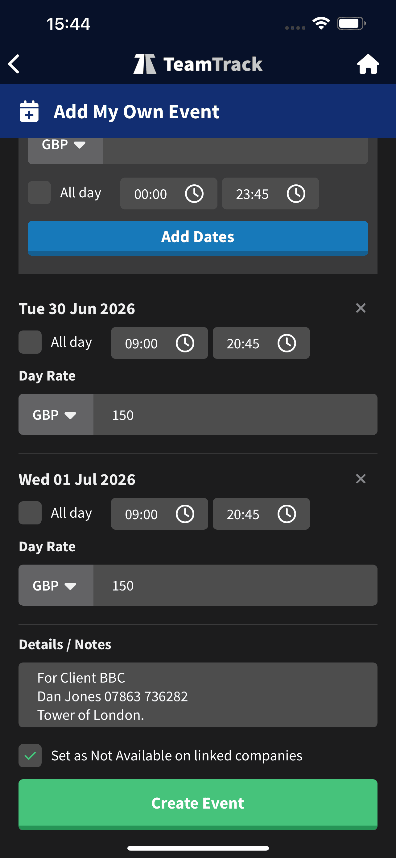Open start time clock for Tue 30 Jun
The width and height of the screenshot is (396, 858).
185,343
